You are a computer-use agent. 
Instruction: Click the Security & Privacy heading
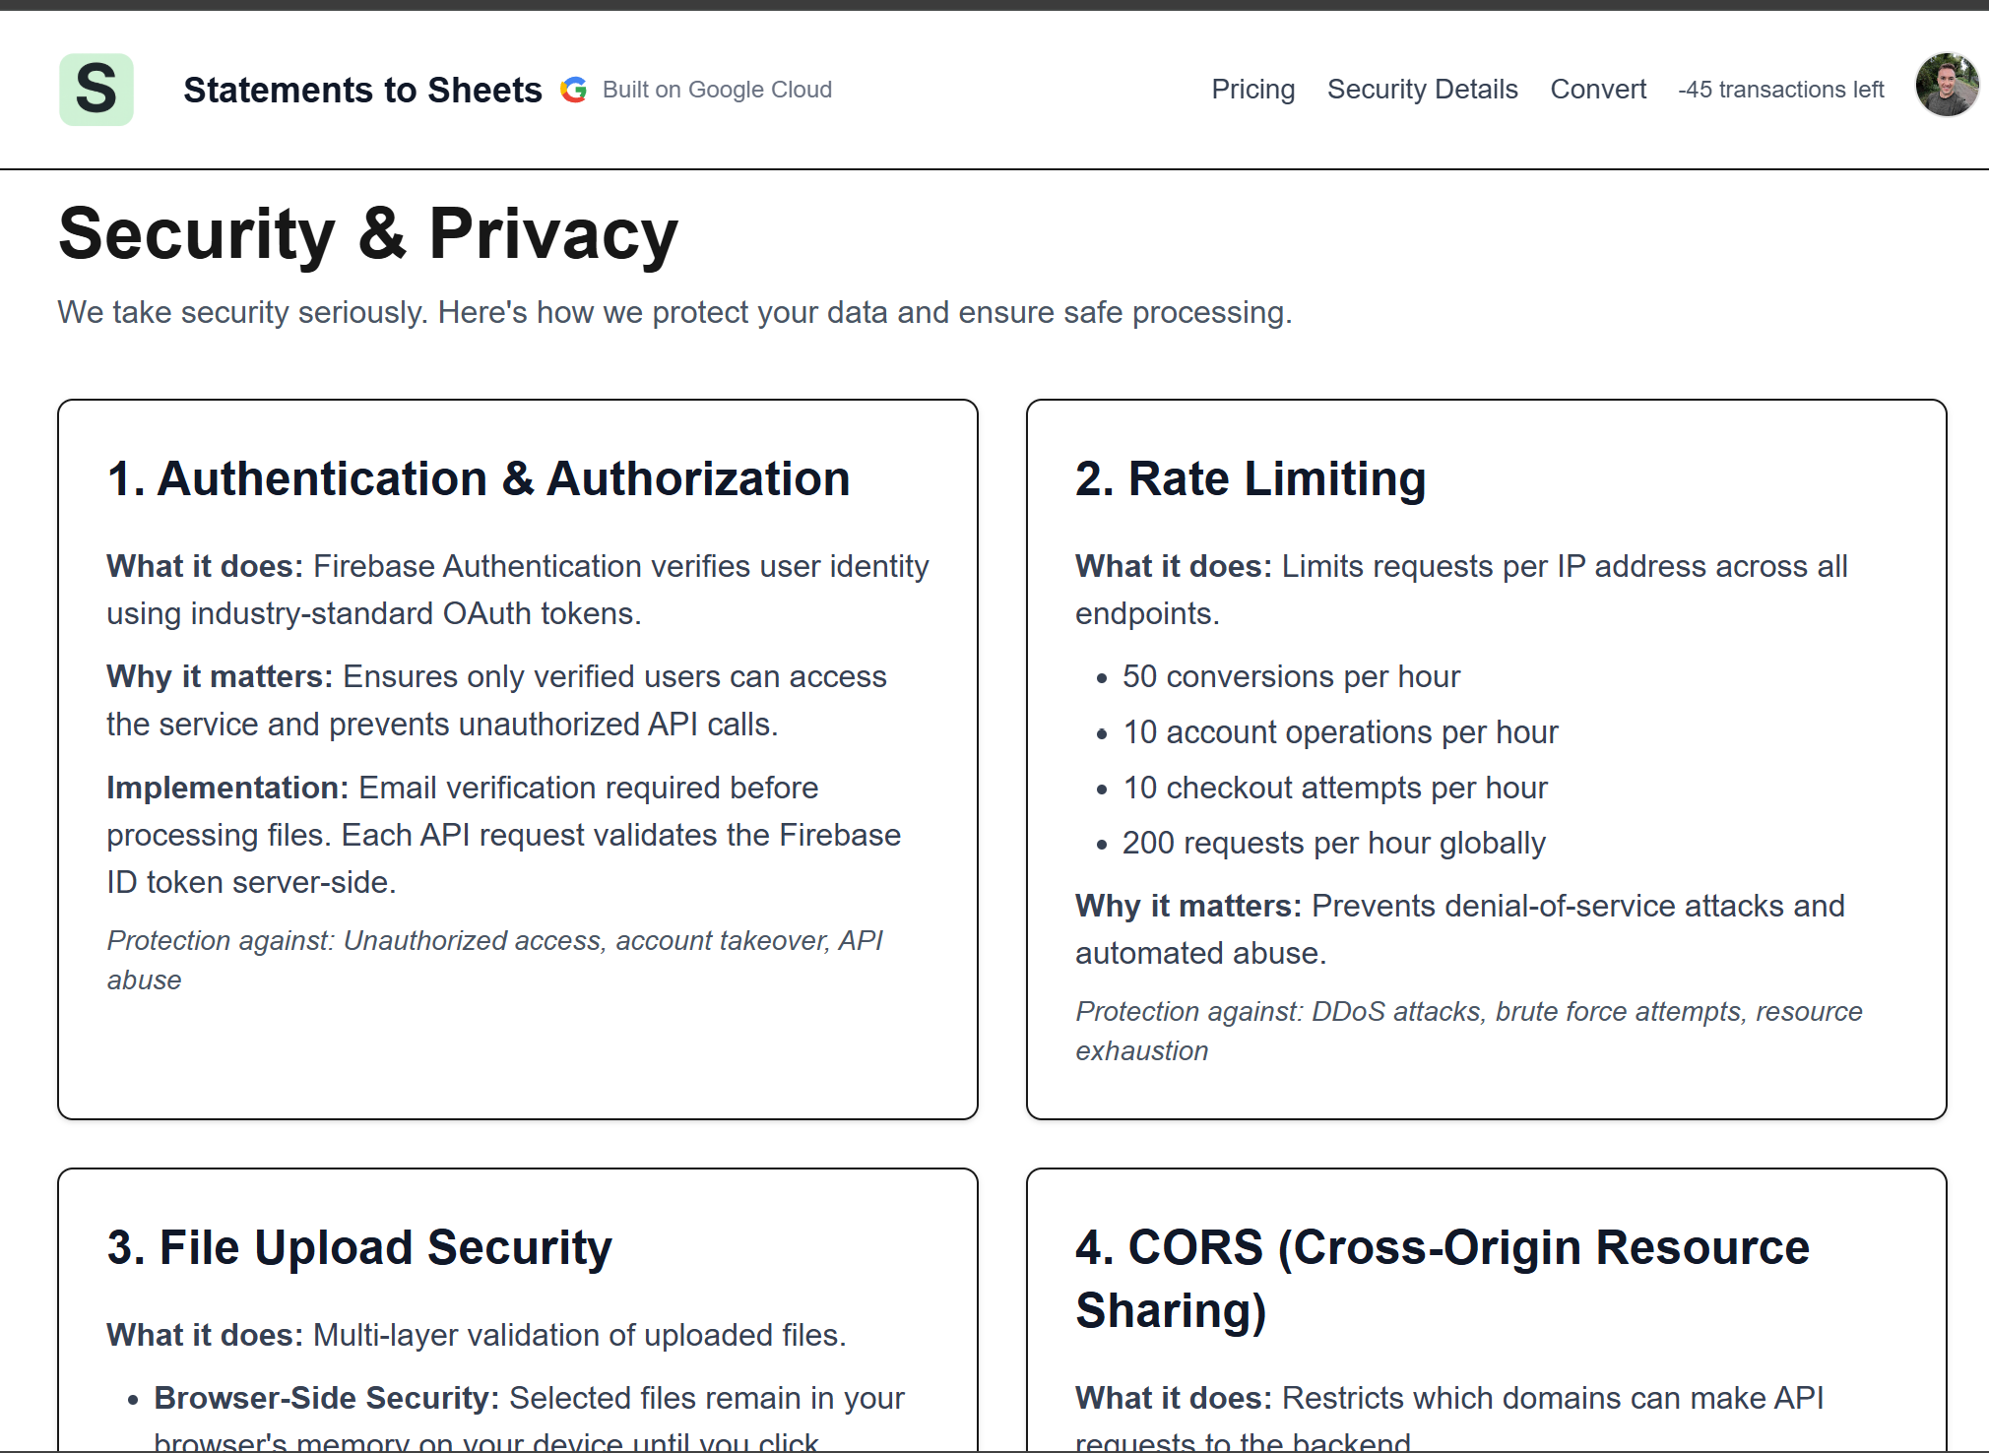[x=368, y=234]
